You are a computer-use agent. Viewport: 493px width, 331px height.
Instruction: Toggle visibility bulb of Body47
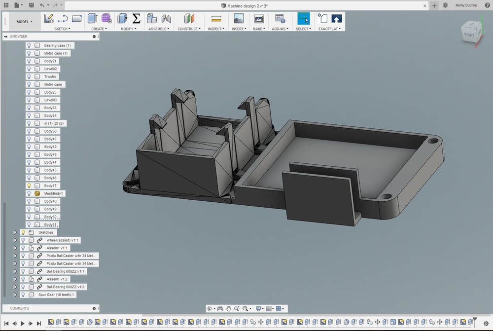[x=29, y=186]
